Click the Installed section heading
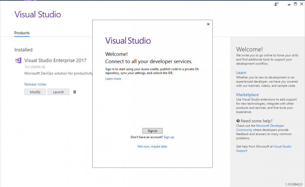Viewport: 305px width, 187px height. click(23, 50)
